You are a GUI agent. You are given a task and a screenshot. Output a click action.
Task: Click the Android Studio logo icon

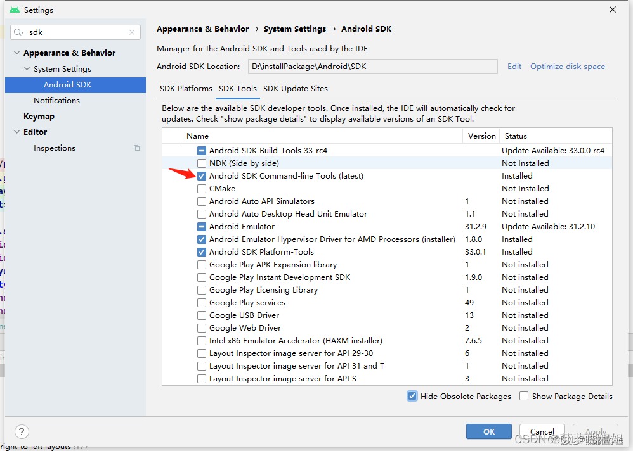tap(15, 10)
